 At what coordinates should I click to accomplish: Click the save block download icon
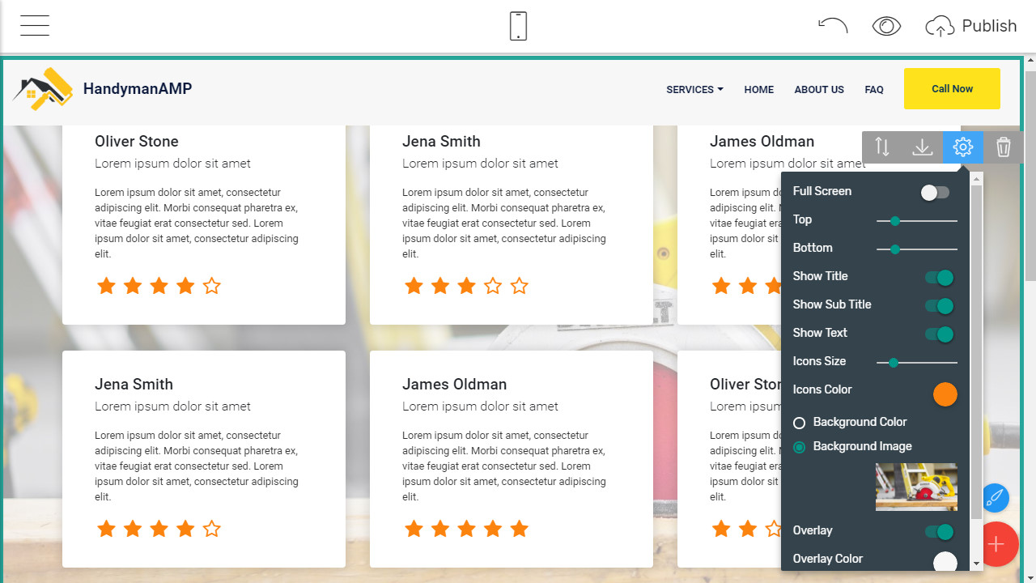click(x=923, y=147)
